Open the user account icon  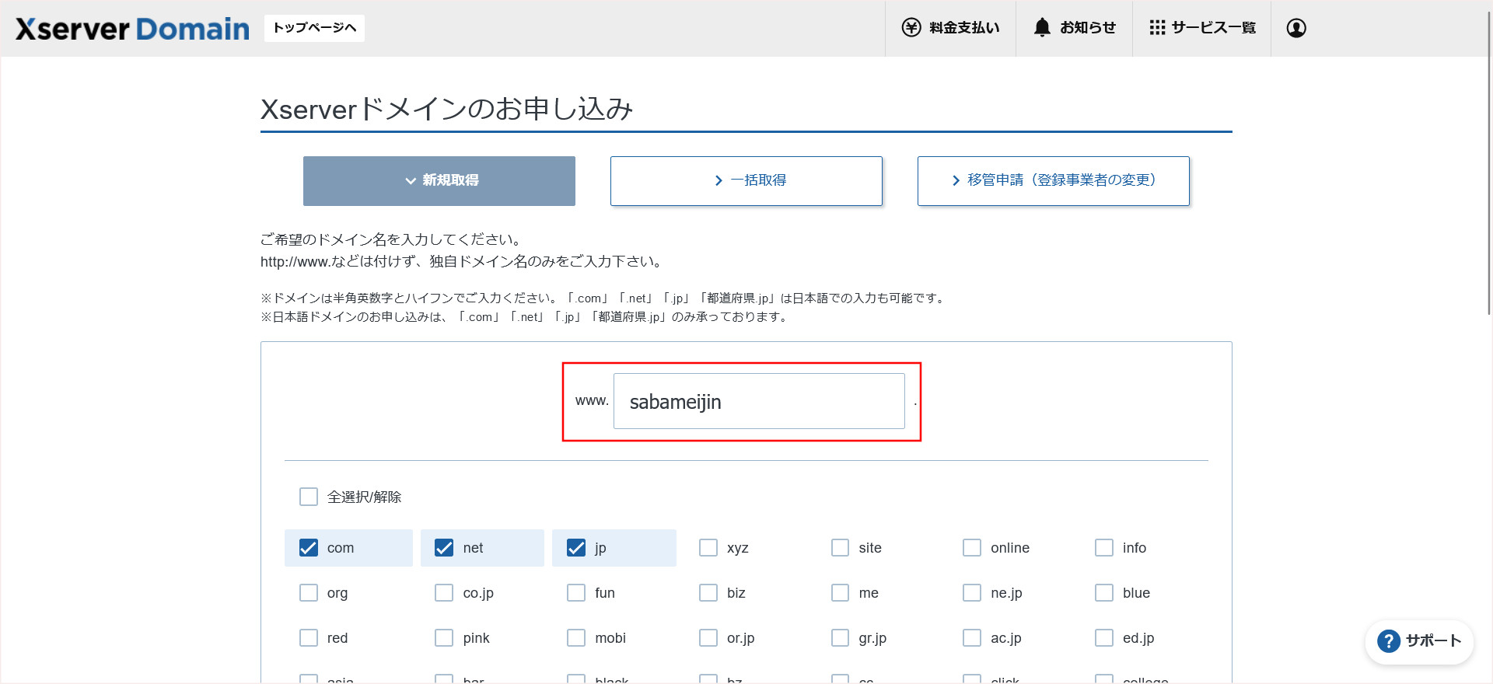(1296, 28)
